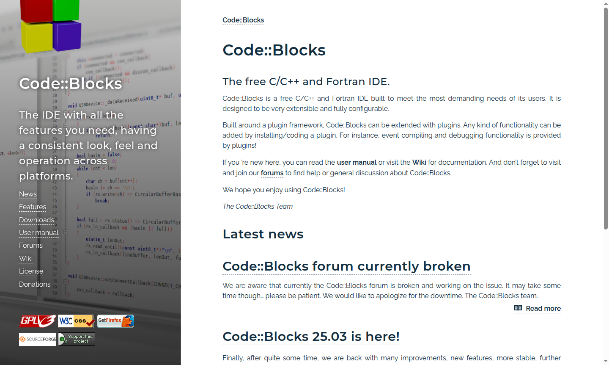Open the SourceForge badge link
This screenshot has height=365, width=609.
pyautogui.click(x=37, y=339)
